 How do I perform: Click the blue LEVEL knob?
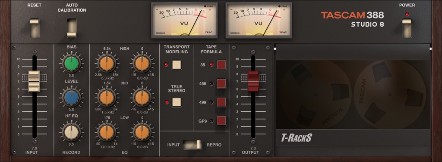point(72,97)
